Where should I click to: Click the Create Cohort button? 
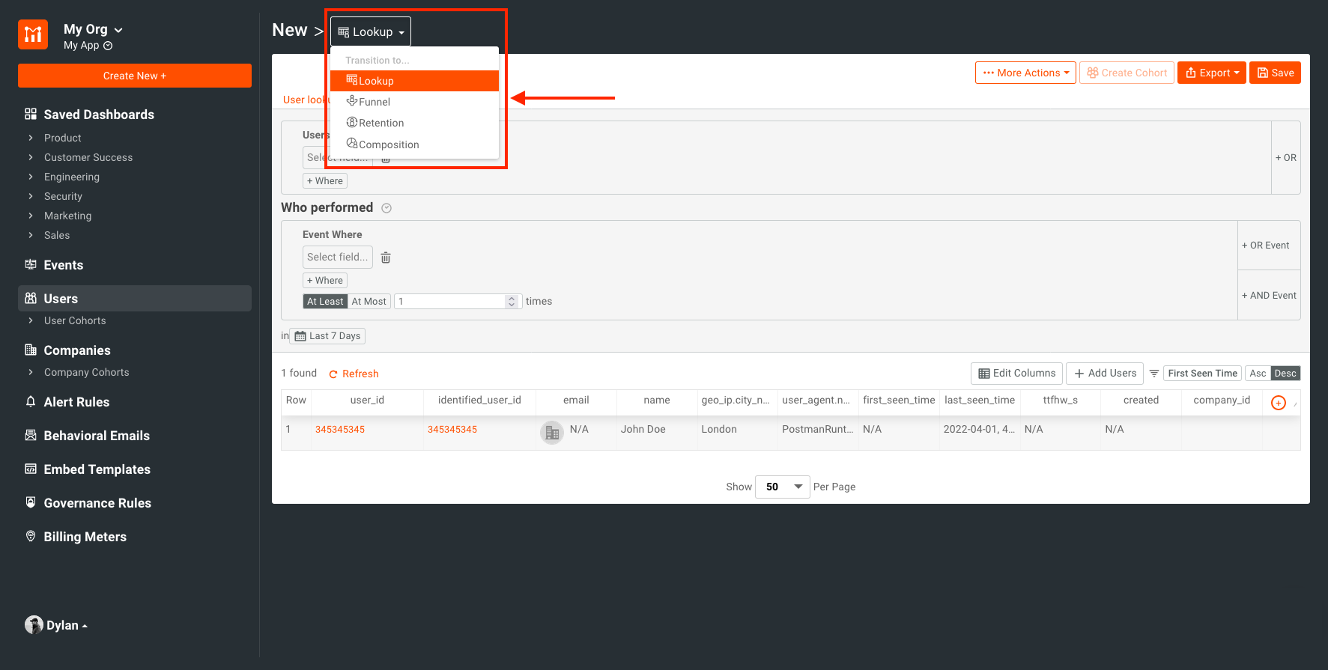coord(1127,73)
